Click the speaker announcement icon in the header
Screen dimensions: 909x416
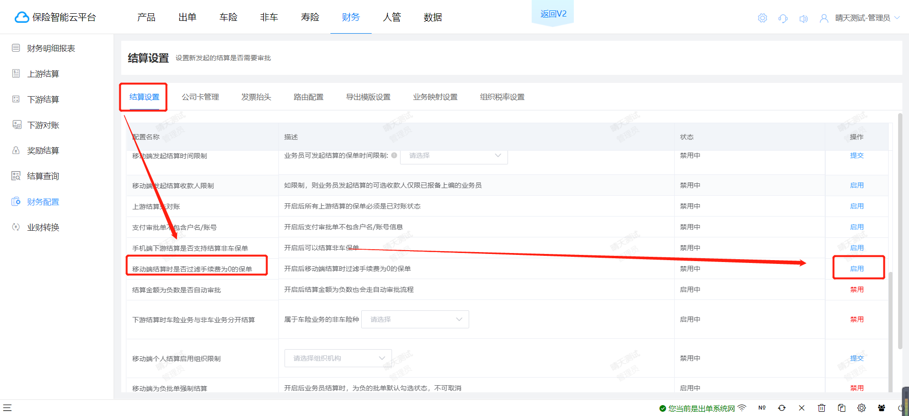(x=803, y=18)
